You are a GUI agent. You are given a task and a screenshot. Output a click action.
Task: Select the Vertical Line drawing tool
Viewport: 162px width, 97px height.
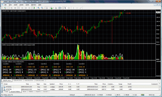click(x=73, y=8)
